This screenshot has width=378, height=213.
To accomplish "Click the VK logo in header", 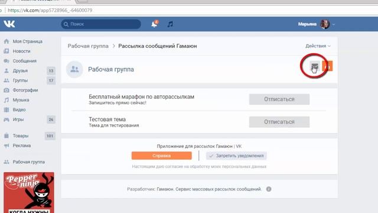I will tap(9, 24).
